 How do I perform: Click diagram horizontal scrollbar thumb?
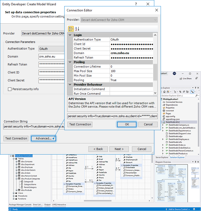[98, 201]
